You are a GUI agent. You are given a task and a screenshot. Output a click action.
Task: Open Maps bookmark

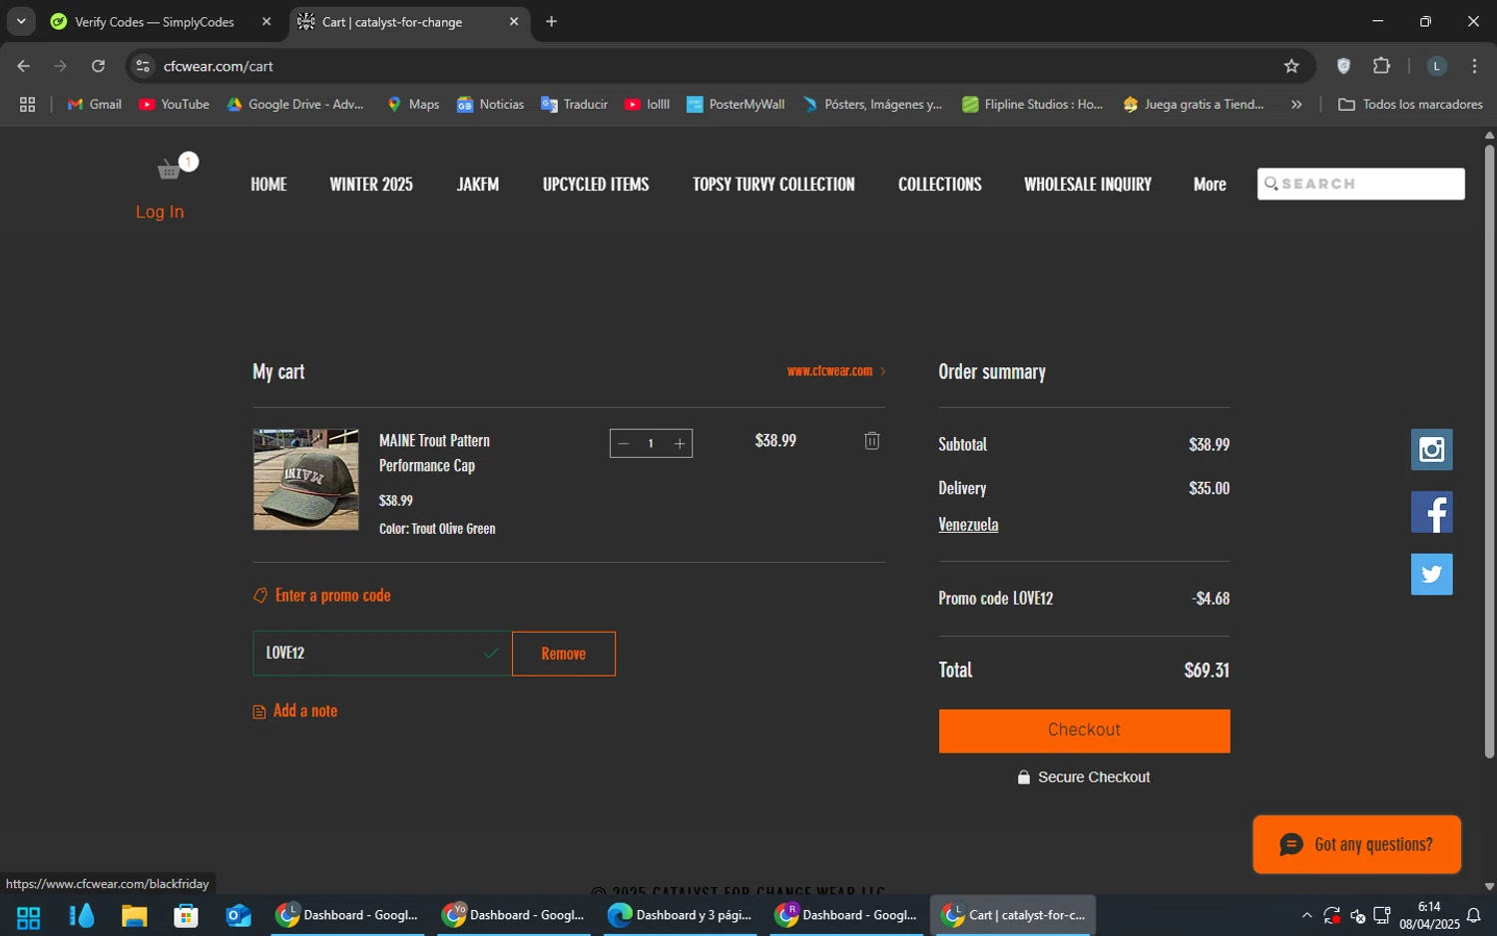[x=413, y=104]
